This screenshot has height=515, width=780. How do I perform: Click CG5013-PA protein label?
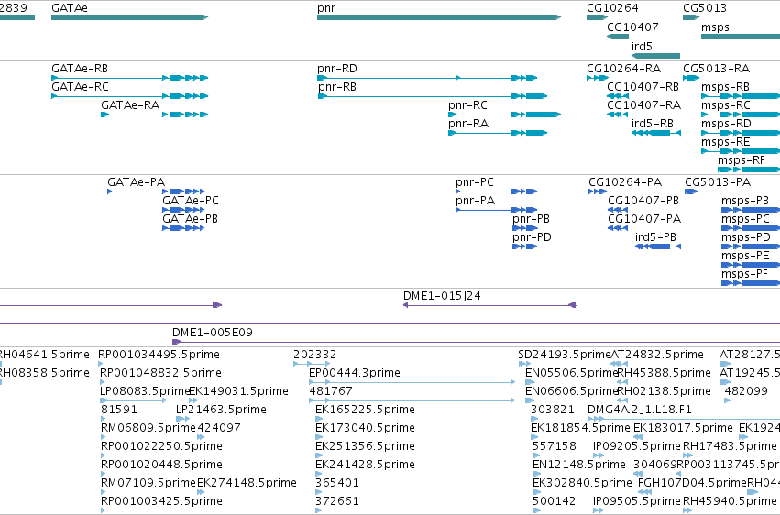718,182
